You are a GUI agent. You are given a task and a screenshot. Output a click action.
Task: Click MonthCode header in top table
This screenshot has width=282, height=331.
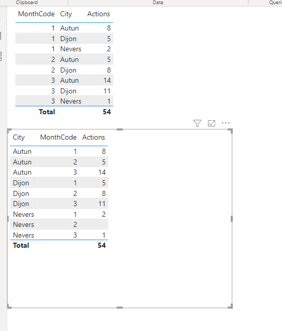pyautogui.click(x=37, y=14)
